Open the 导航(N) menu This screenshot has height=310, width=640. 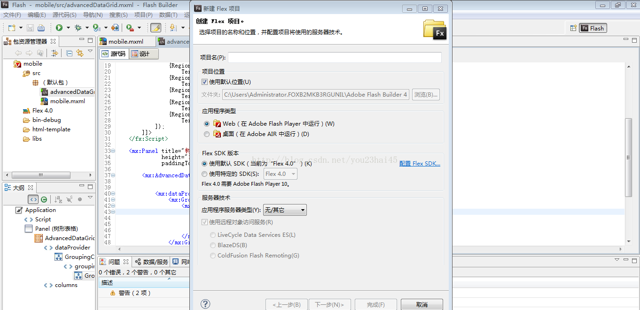[x=92, y=15]
